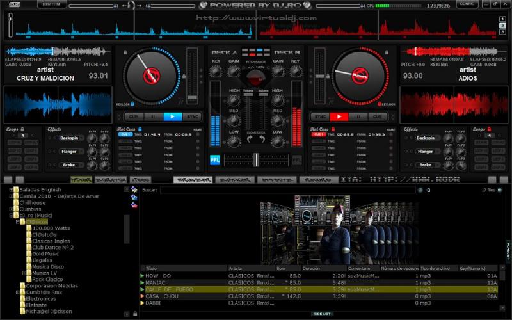Viewport: 512px width, 320px height.
Task: Click Deck B GAIN knob
Action: [x=278, y=71]
